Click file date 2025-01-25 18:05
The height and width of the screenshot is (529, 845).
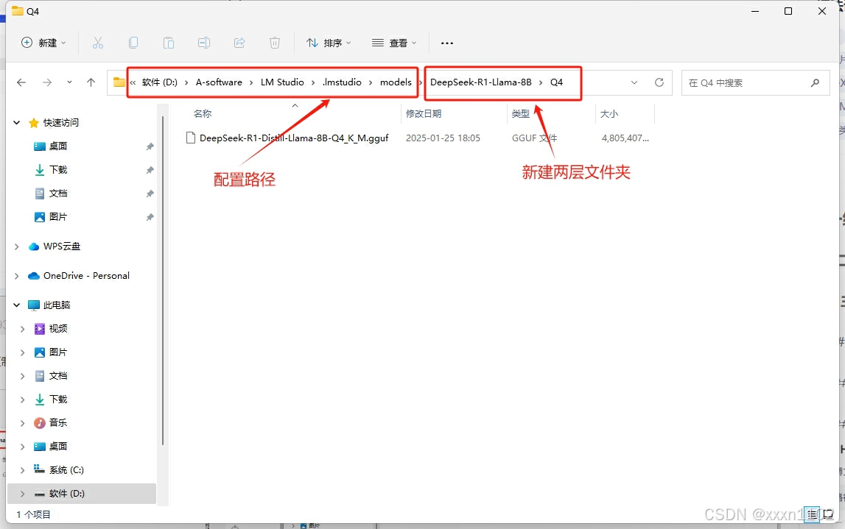[443, 138]
